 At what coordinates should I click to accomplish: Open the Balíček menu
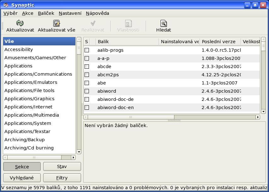[46, 13]
